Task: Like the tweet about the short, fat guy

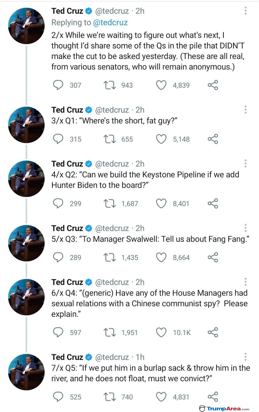Action: click(161, 139)
